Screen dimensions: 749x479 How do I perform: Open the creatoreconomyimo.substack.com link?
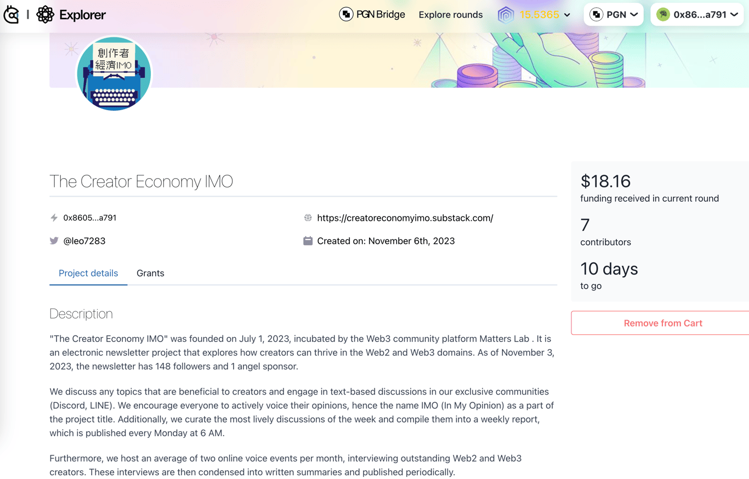tap(405, 218)
